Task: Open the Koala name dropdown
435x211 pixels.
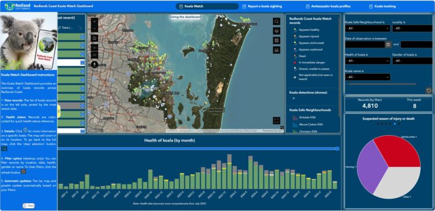Action: point(368,77)
